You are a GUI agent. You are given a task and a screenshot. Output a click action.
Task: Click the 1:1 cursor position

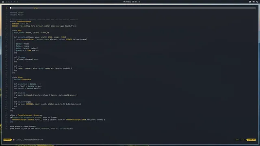click(243, 140)
